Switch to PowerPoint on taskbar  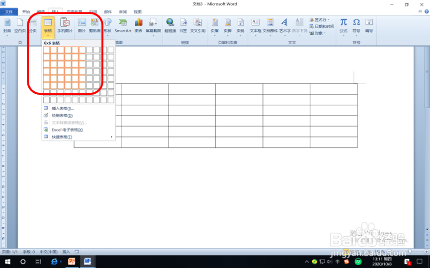[x=72, y=262]
